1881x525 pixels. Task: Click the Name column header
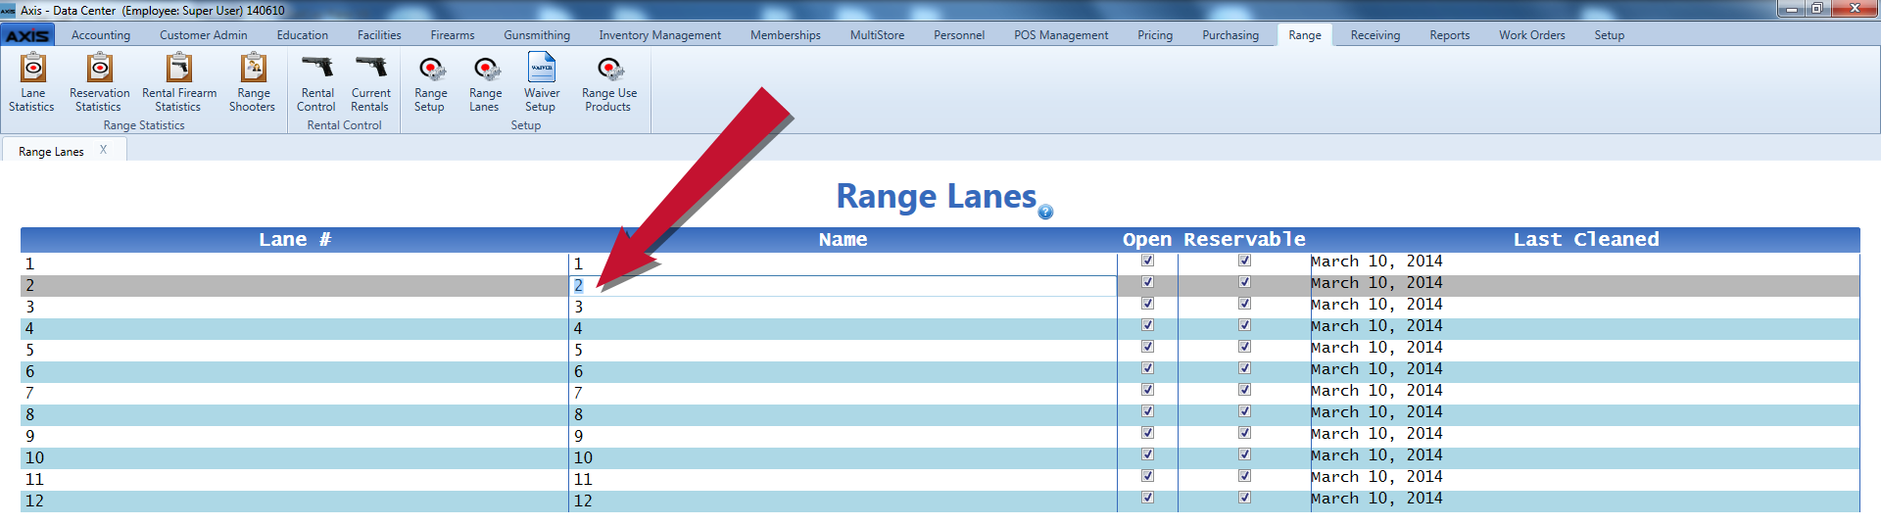tap(843, 240)
